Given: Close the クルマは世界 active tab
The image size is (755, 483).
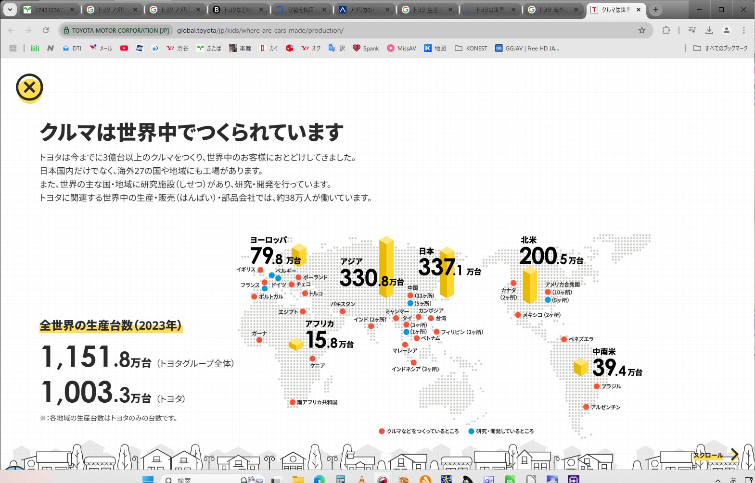Looking at the screenshot, I should (639, 10).
